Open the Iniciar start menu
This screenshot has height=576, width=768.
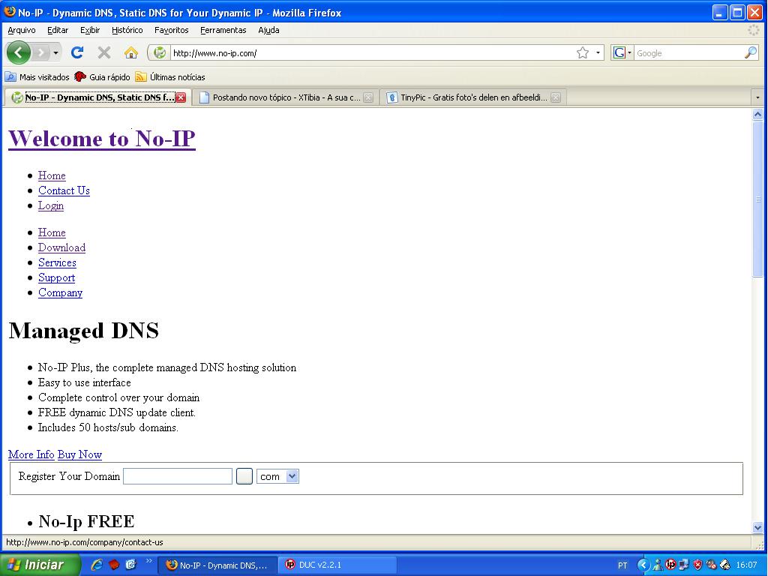click(40, 565)
